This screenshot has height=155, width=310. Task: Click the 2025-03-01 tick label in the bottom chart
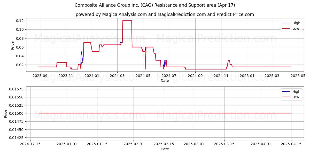pos(193,144)
